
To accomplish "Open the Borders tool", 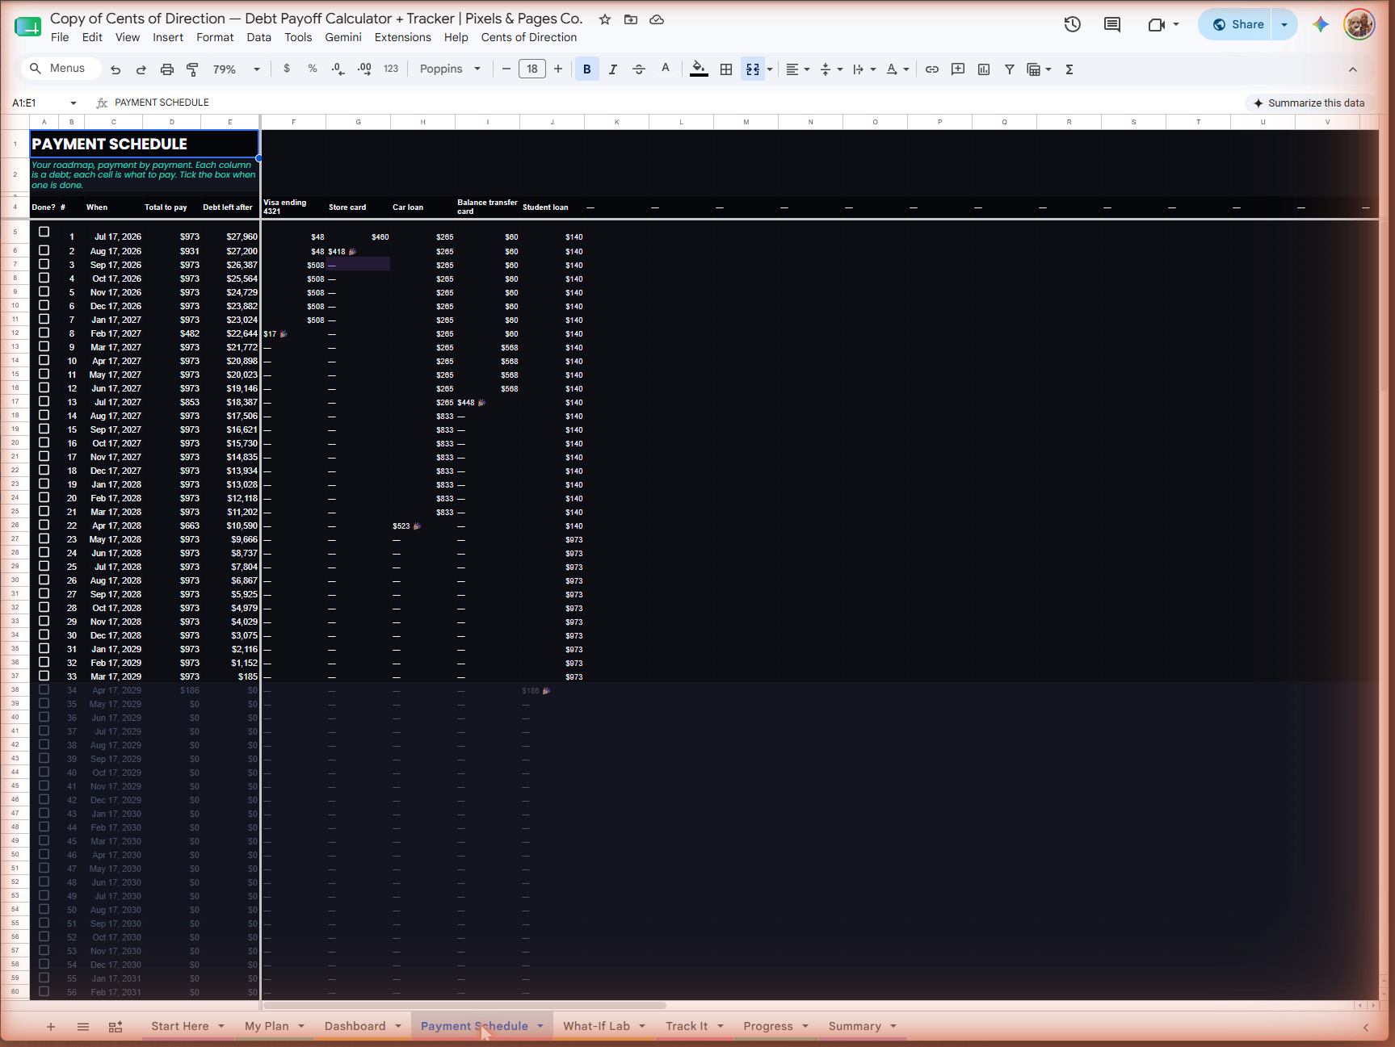I will coord(726,69).
